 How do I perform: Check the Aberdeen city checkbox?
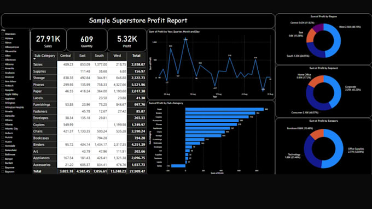3,34
